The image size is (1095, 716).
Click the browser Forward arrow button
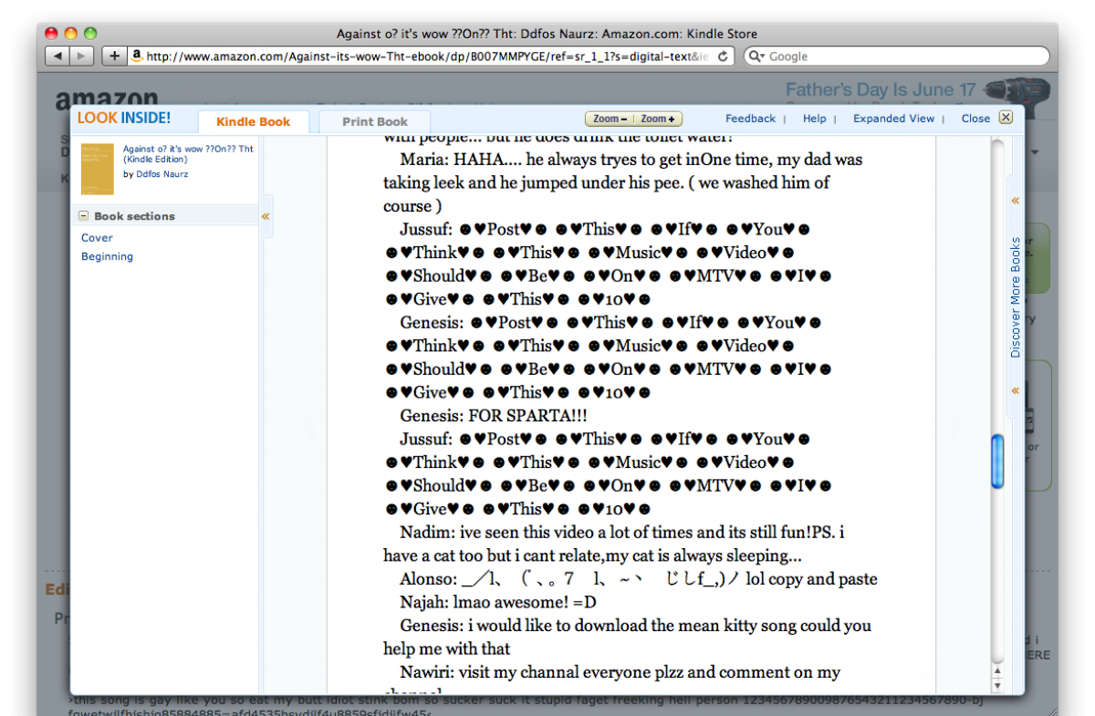coord(82,57)
